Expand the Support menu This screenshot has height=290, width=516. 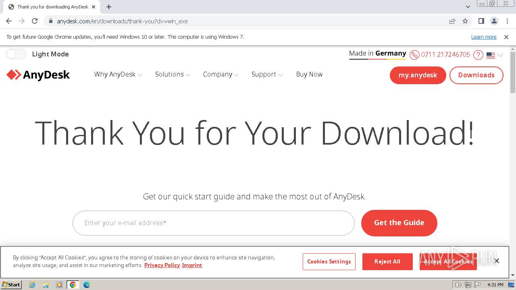[267, 75]
